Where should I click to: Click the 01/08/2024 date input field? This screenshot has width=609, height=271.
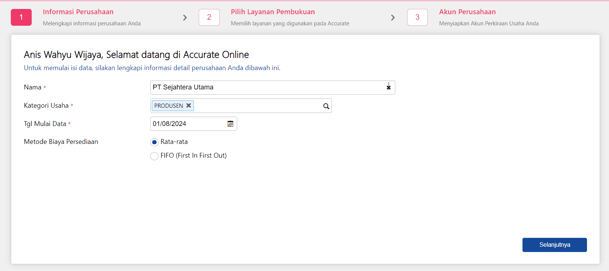(186, 124)
